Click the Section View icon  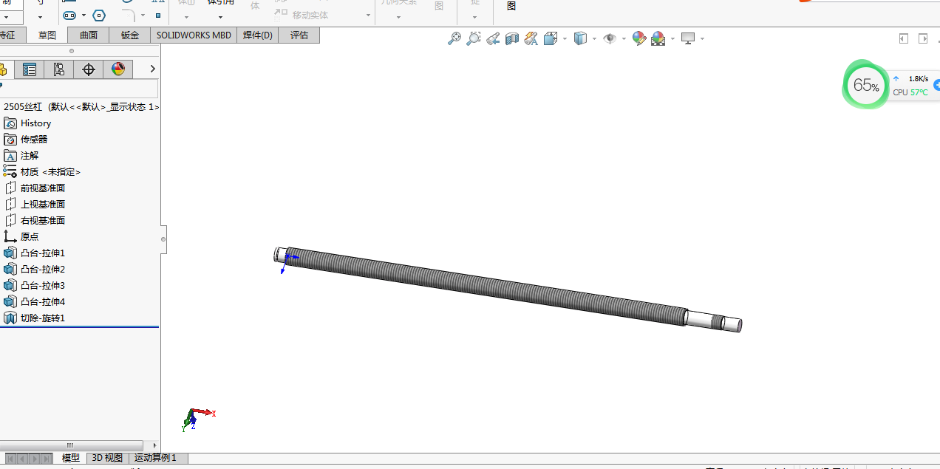(512, 38)
